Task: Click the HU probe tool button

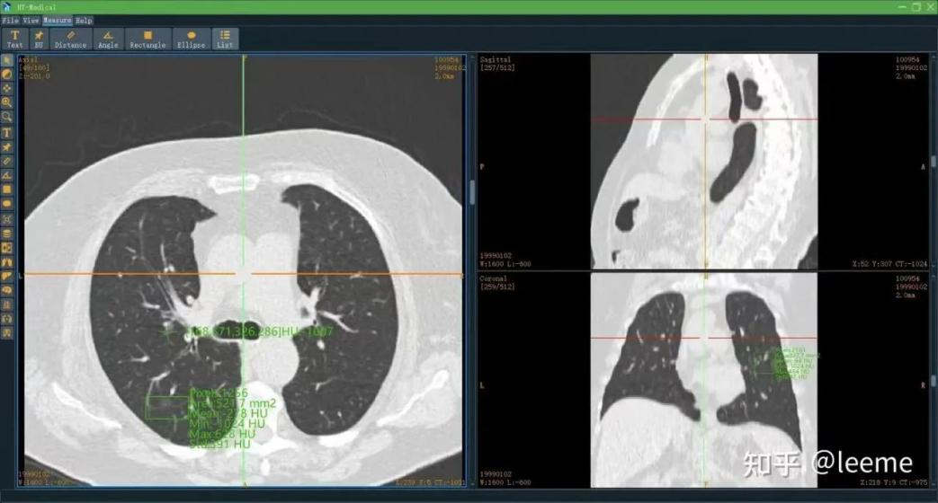Action: click(39, 39)
